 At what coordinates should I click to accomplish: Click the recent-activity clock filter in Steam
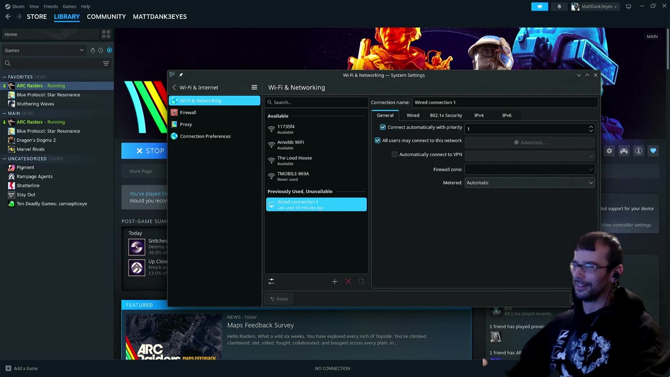click(100, 50)
